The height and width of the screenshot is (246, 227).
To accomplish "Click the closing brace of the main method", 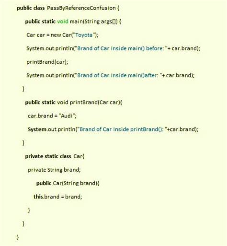I will [x=23, y=89].
